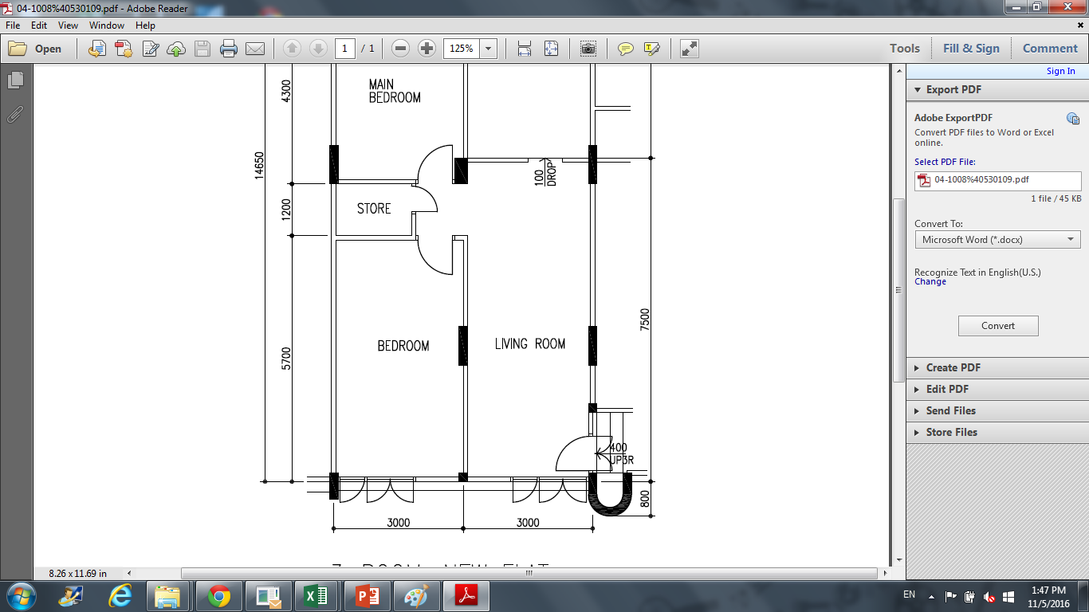
Task: Click the Sign In link
Action: (x=1060, y=71)
